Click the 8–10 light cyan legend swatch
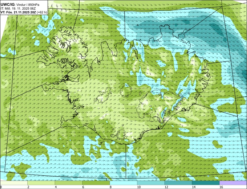This screenshot has height=189, width=247. [x=123, y=183]
